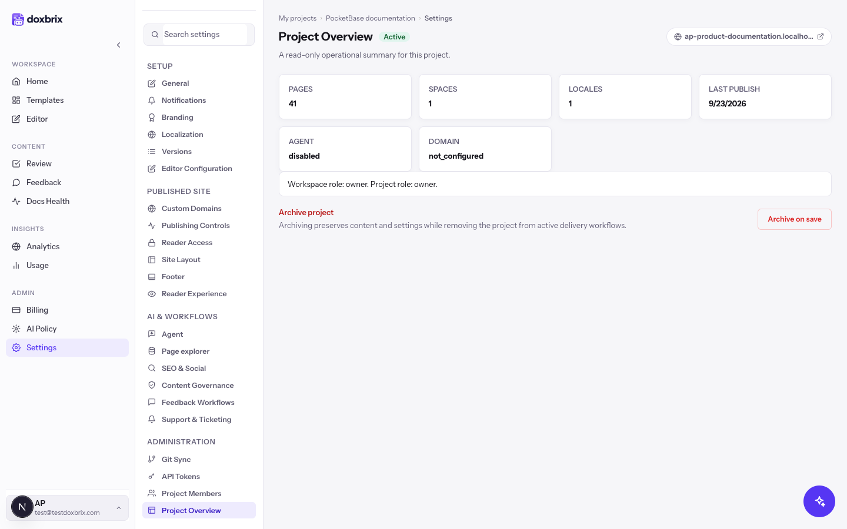The image size is (847, 529).
Task: Click the Archive on save button
Action: coord(794,219)
